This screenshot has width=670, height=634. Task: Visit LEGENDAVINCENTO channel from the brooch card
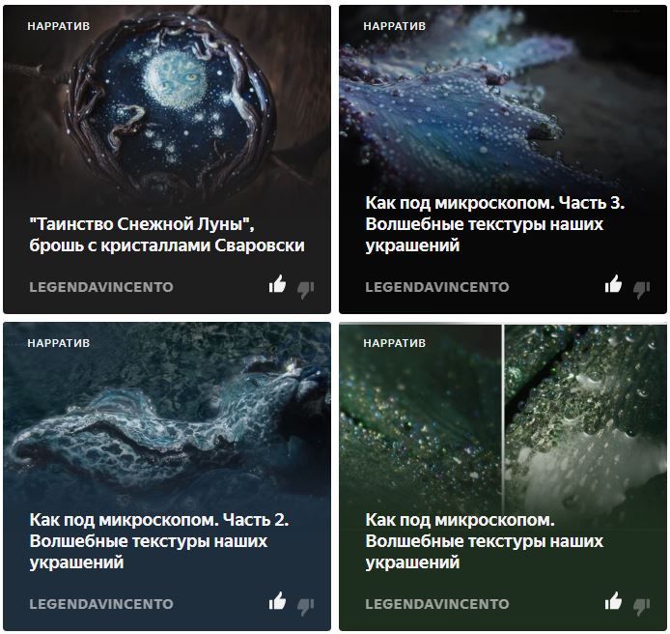click(101, 287)
